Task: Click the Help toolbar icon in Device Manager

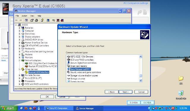Action: click(x=42, y=20)
